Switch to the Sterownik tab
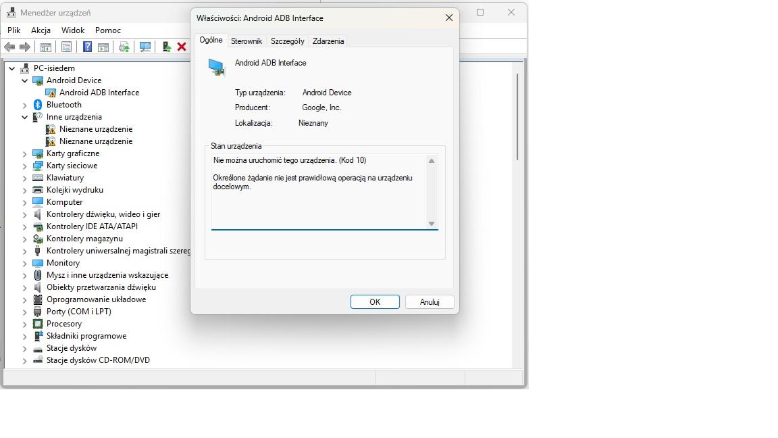The image size is (778, 438). (246, 41)
